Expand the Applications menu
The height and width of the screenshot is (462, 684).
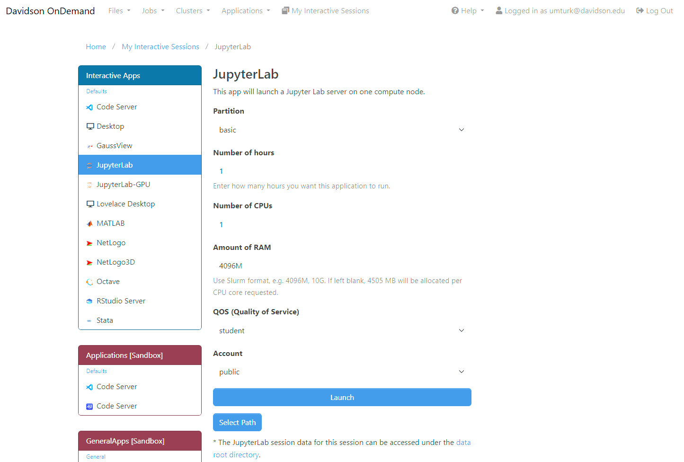click(246, 10)
